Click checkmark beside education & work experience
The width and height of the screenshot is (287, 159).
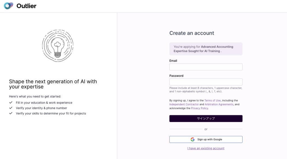click(11, 103)
